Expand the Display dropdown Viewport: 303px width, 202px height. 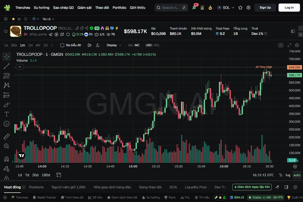pyautogui.click(x=114, y=45)
